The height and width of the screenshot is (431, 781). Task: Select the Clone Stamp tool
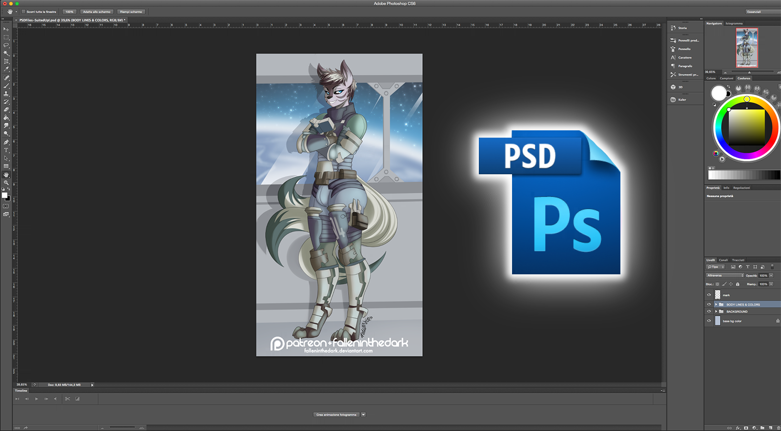[6, 94]
